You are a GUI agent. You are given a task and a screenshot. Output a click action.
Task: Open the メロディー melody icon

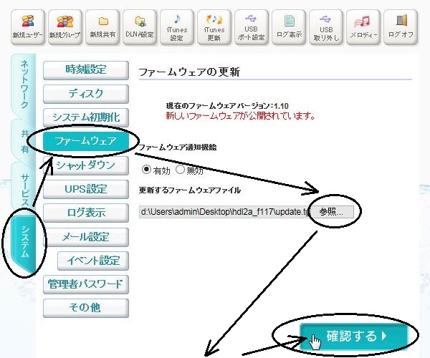pos(363,27)
